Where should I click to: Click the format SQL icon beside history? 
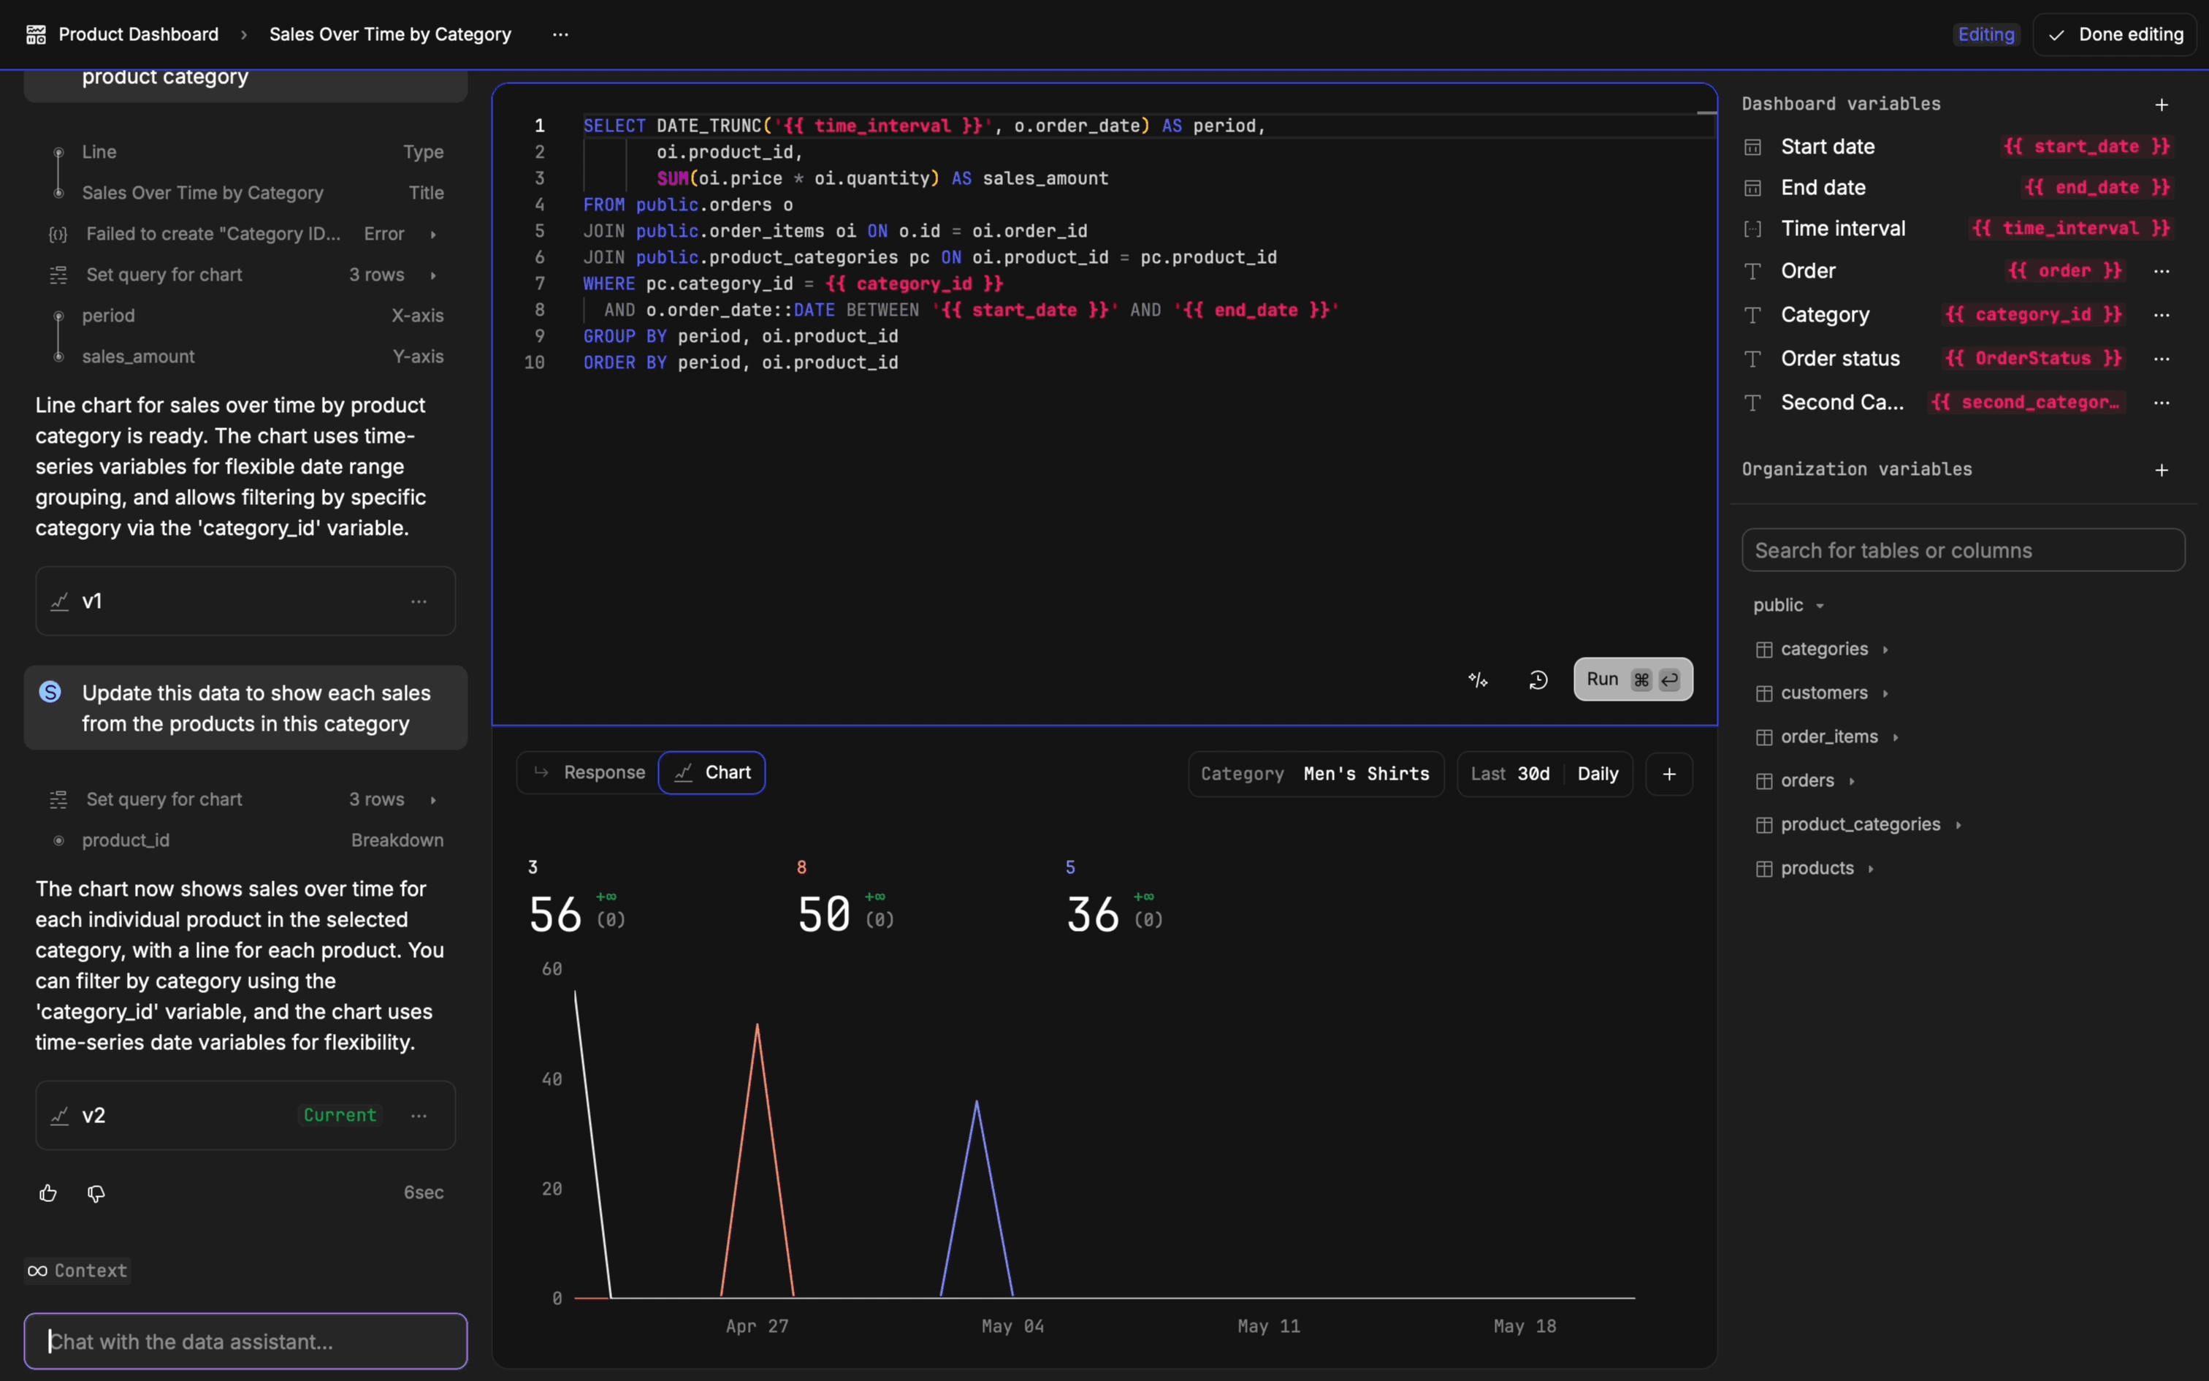click(x=1478, y=680)
